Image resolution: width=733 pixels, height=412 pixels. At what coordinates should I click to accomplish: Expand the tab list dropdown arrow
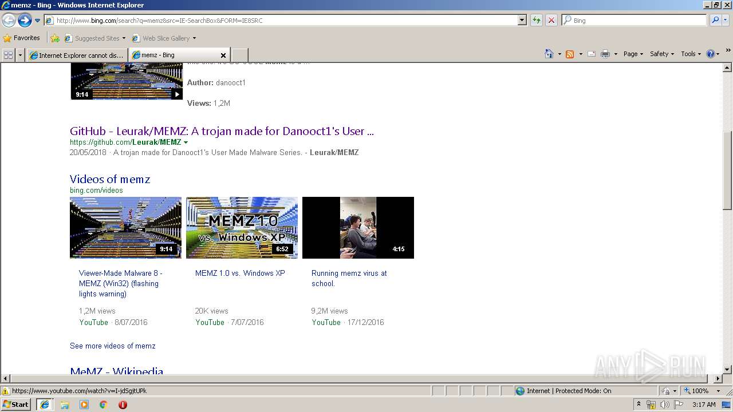click(x=20, y=55)
